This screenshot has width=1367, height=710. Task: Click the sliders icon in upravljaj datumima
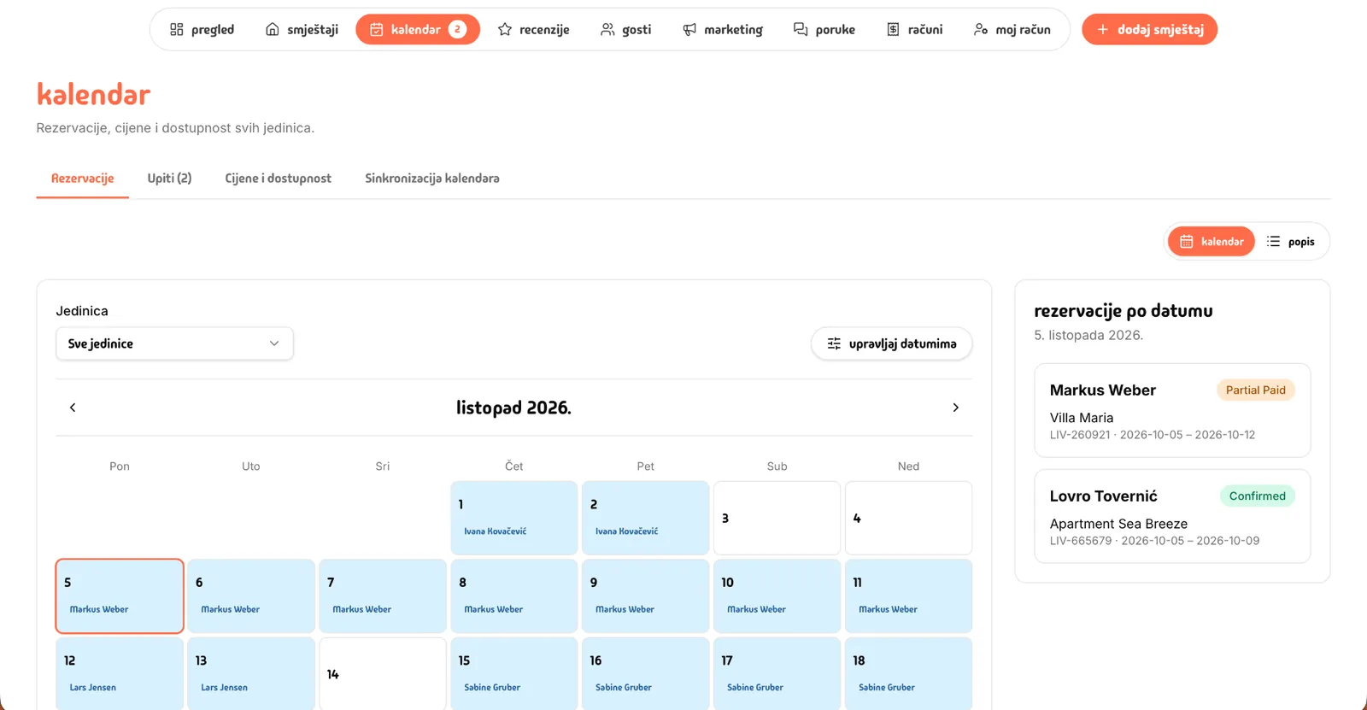[x=834, y=343]
